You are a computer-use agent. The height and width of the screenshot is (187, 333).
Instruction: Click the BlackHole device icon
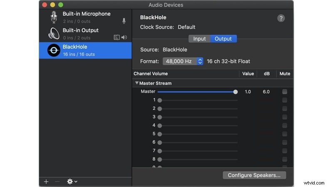point(53,50)
